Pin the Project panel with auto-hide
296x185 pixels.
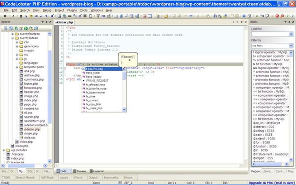click(x=46, y=22)
